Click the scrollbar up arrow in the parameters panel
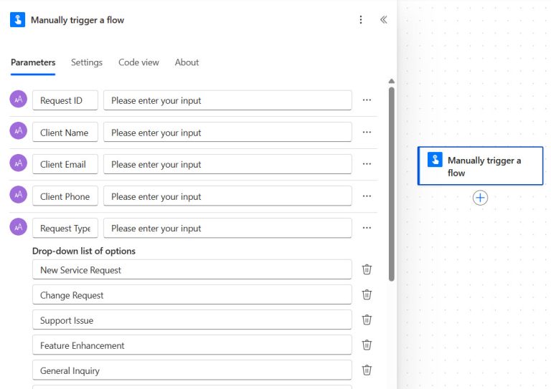Viewport: 551px width, 389px height. [x=392, y=81]
